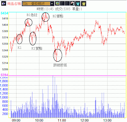Click the 商品名稱 label
The image size is (127, 122).
(x=14, y=4)
